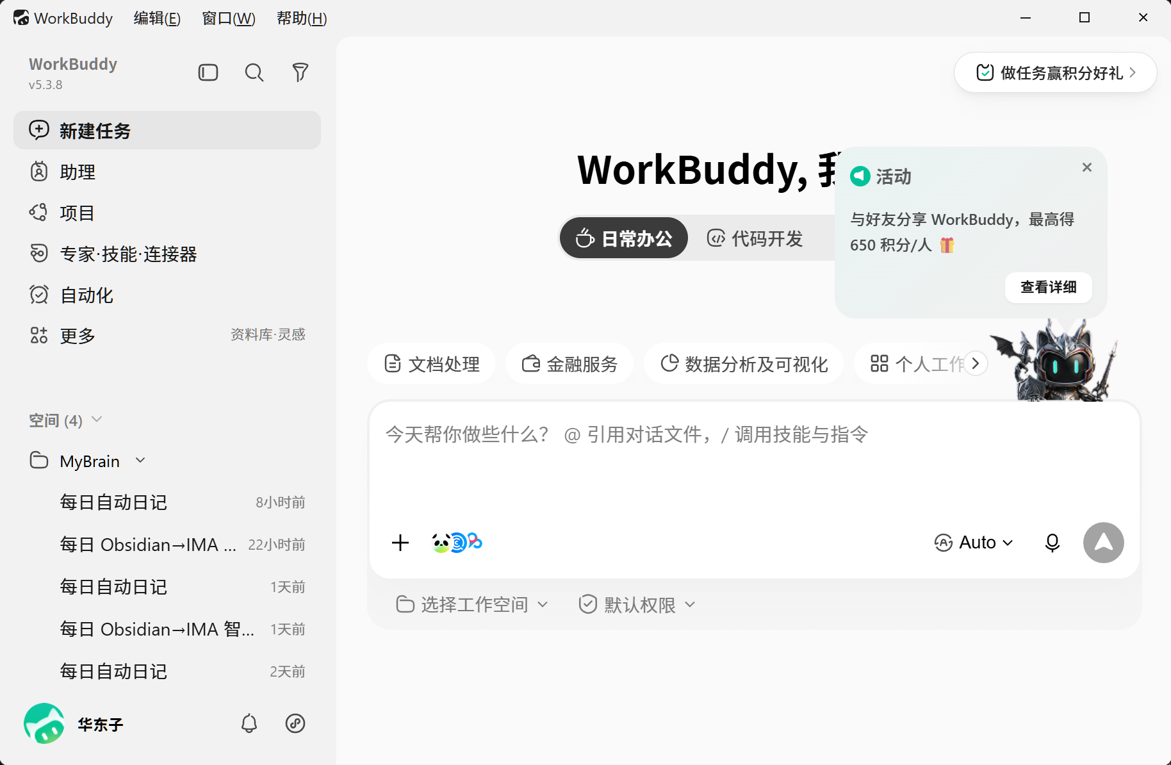Open the 项目 projects section
Screen dimensions: 1171x765
click(x=167, y=213)
